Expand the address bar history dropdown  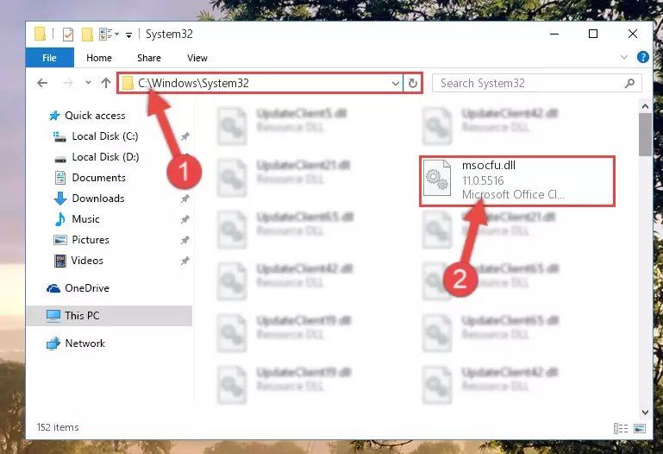pos(395,84)
